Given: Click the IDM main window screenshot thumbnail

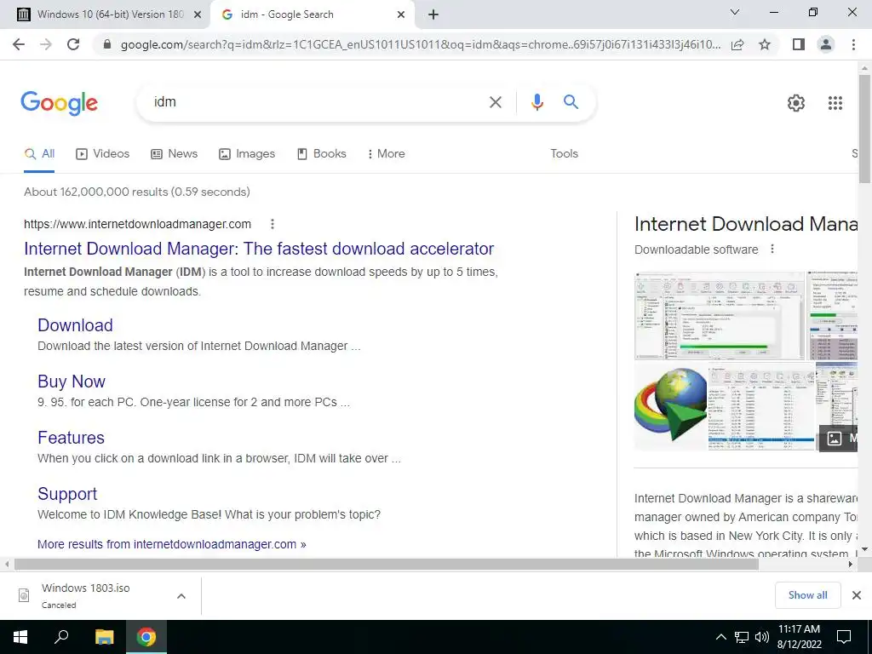Looking at the screenshot, I should click(720, 316).
